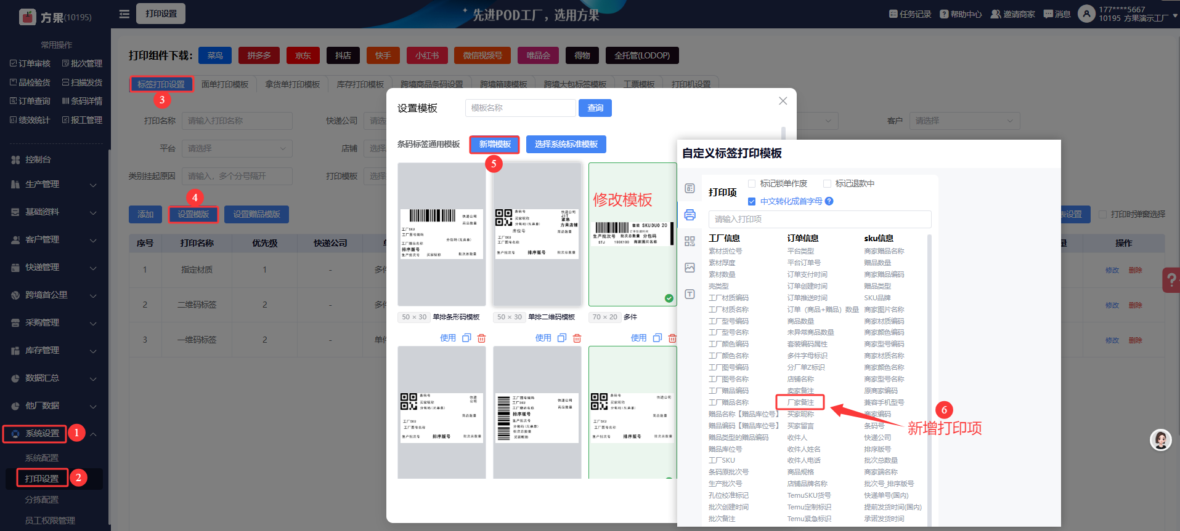Screen dimensions: 1180x531
Task: Add the 厂家备注 print item
Action: (x=800, y=402)
